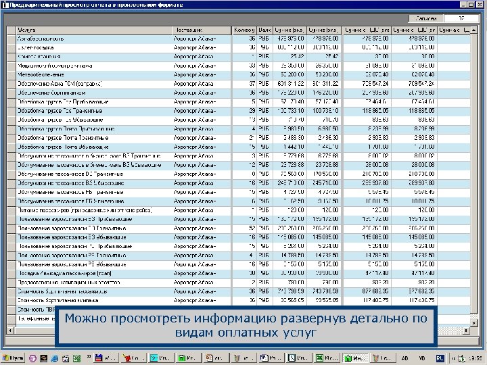The width and height of the screenshot is (487, 365).
Task: Click Аэропорт Абакан supplier in Авиабезопасность row
Action: point(202,39)
